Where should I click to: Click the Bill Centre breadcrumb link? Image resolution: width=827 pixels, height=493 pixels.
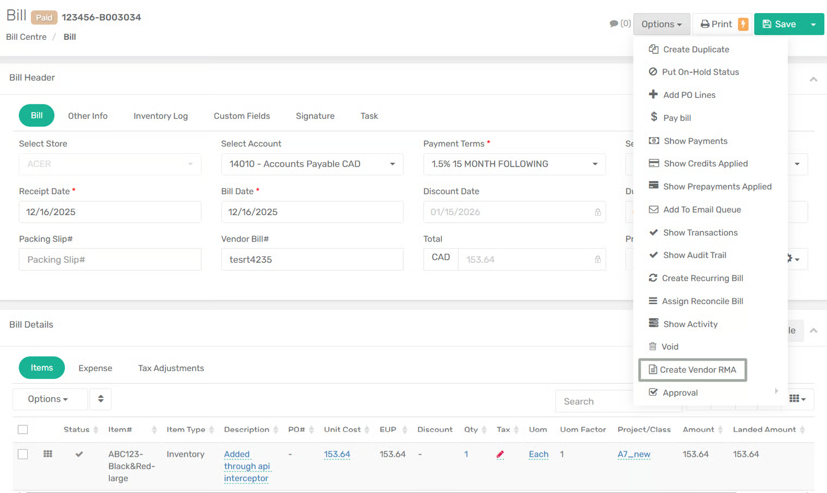26,37
